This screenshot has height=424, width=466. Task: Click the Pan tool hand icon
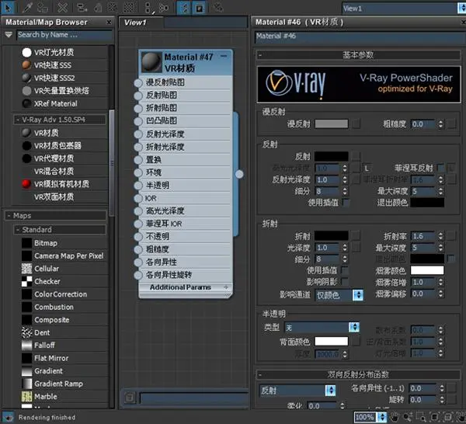point(395,417)
